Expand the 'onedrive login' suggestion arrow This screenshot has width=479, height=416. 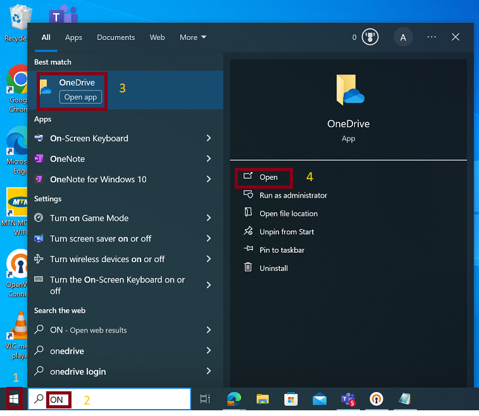click(209, 371)
